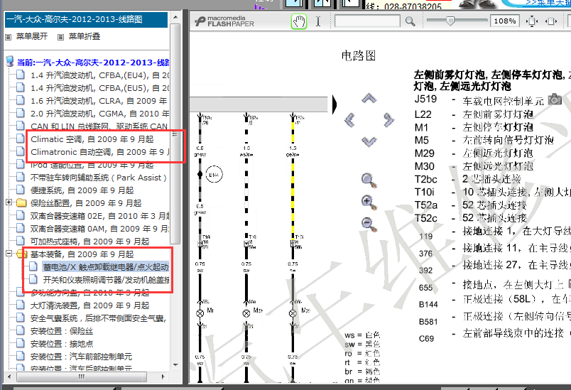Click the 当前:一汽-大众-高尔夫 root link
This screenshot has height=390, width=571.
pos(93,63)
